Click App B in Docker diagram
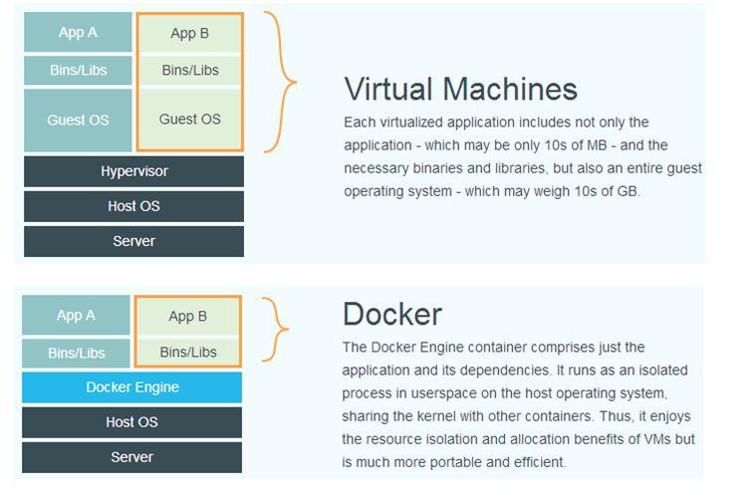The height and width of the screenshot is (498, 755). pyautogui.click(x=188, y=317)
